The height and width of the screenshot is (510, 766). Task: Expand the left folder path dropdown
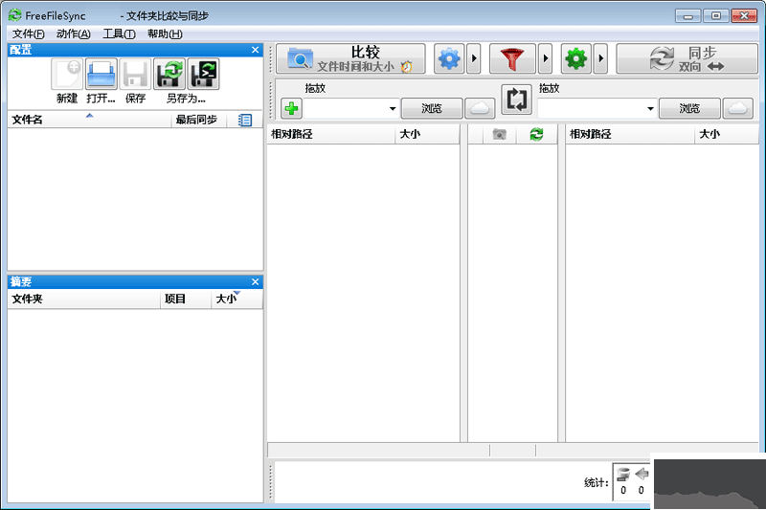(x=393, y=109)
